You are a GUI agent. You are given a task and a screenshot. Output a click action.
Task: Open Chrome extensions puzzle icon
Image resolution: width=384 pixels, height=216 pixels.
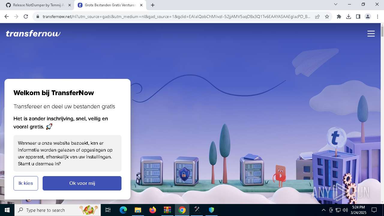[x=339, y=17]
